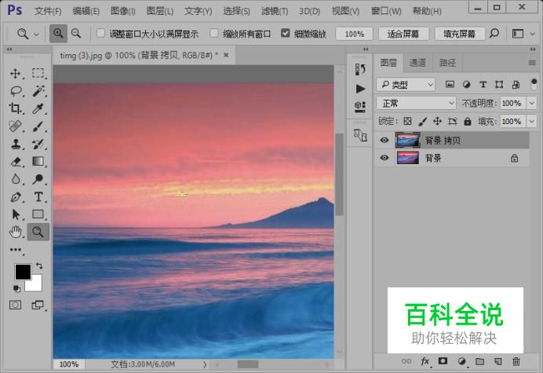Select the Lasso tool
Viewport: 543px width, 373px height.
(16, 91)
